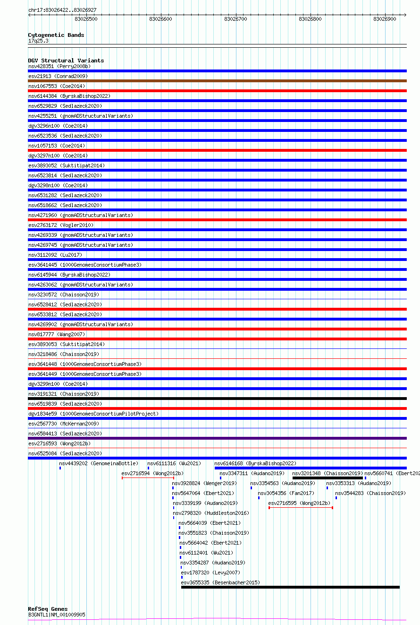420x625 pixels.
Task: Open nsv3544283 (Chaisson2019) entry
Action: point(371,493)
